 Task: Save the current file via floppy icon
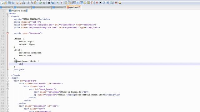pos(9,3)
